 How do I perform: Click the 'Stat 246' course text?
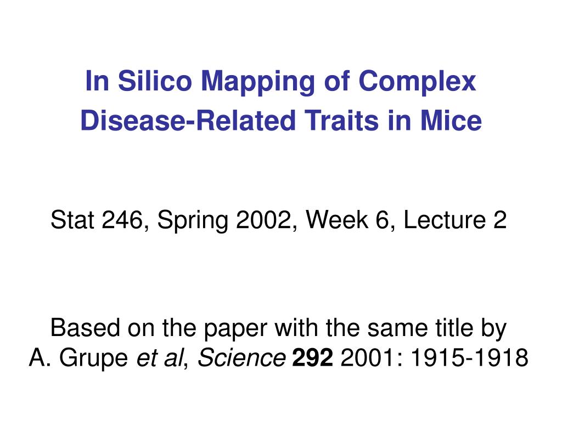tap(97, 220)
